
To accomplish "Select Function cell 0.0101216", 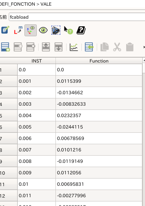I will [x=99, y=150].
